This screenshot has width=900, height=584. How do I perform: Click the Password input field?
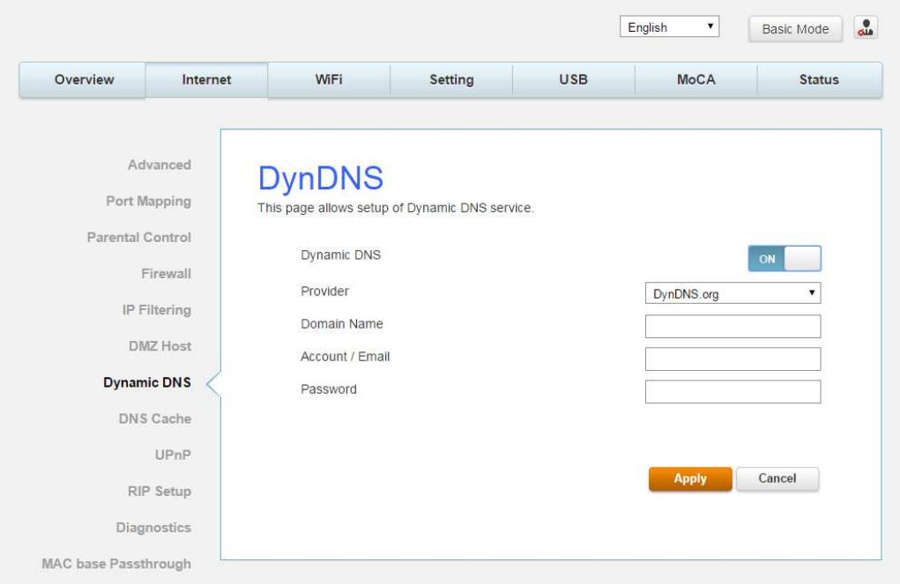[733, 391]
